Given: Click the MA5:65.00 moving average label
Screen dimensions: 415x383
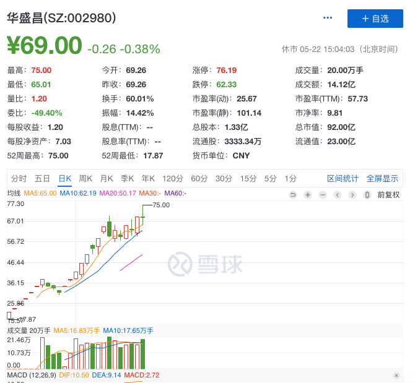Looking at the screenshot, I should tap(40, 193).
